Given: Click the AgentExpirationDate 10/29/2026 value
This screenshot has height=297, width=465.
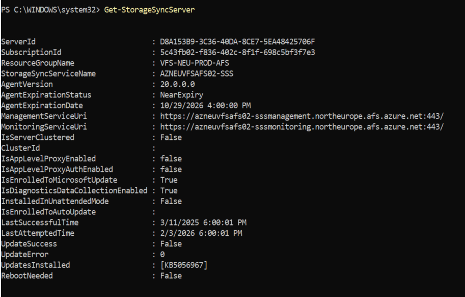Looking at the screenshot, I should click(205, 106).
